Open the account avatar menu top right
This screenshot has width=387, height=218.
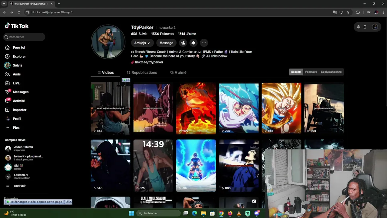(x=375, y=27)
